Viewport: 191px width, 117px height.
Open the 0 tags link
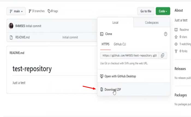point(53,11)
